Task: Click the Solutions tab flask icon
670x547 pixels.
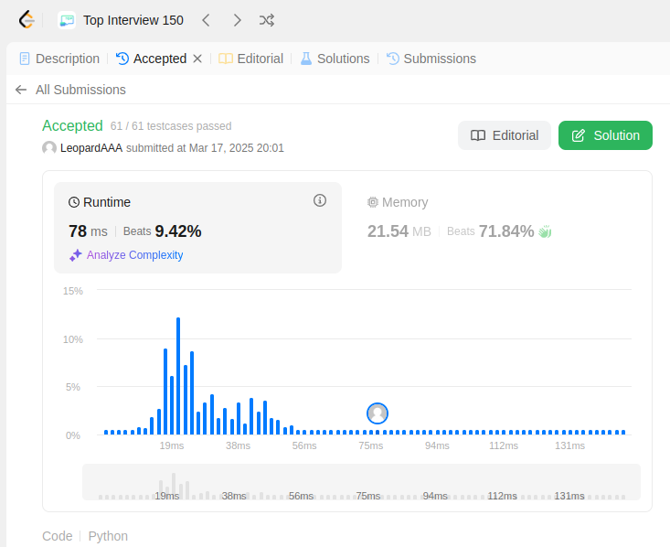Action: (306, 59)
